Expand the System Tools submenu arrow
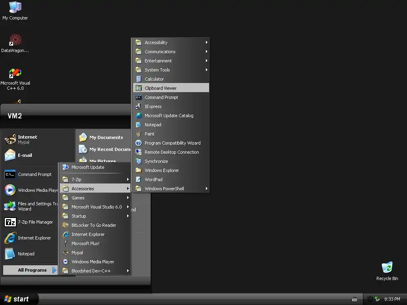The height and width of the screenshot is (305, 407). tap(206, 70)
